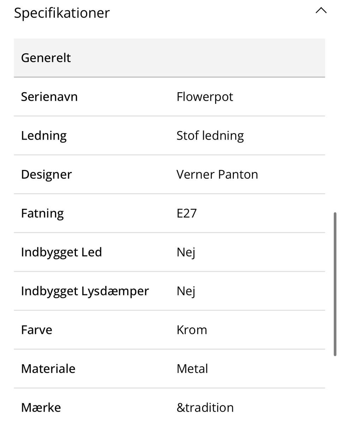The image size is (339, 435).
Task: Select Nej value for Indbygget Lysdæmper
Action: click(x=186, y=291)
